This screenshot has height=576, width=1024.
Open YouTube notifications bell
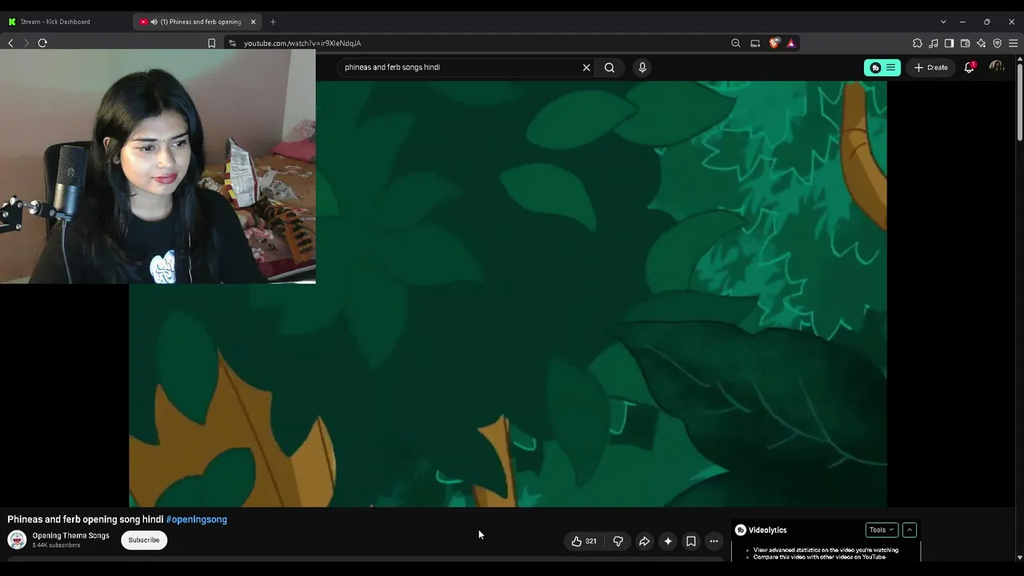point(970,67)
